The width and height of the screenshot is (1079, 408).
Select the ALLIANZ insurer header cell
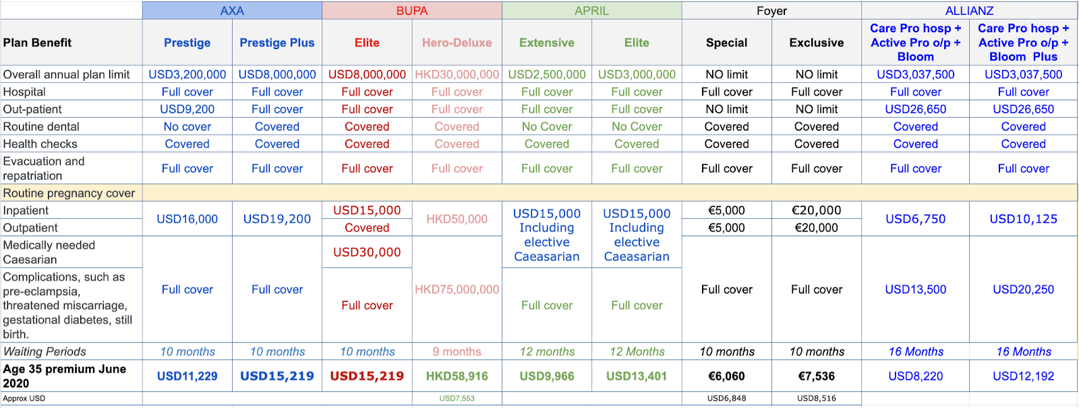point(969,11)
